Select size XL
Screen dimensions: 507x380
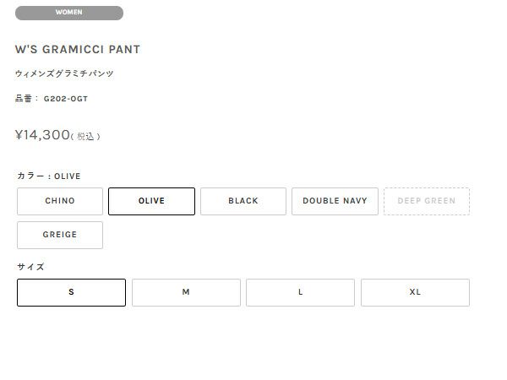point(415,292)
